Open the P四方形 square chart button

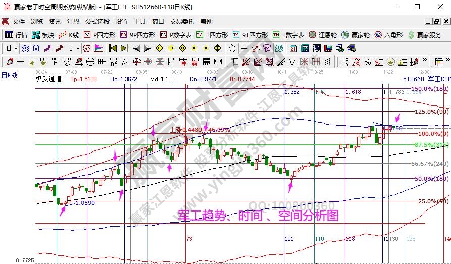tap(99, 35)
